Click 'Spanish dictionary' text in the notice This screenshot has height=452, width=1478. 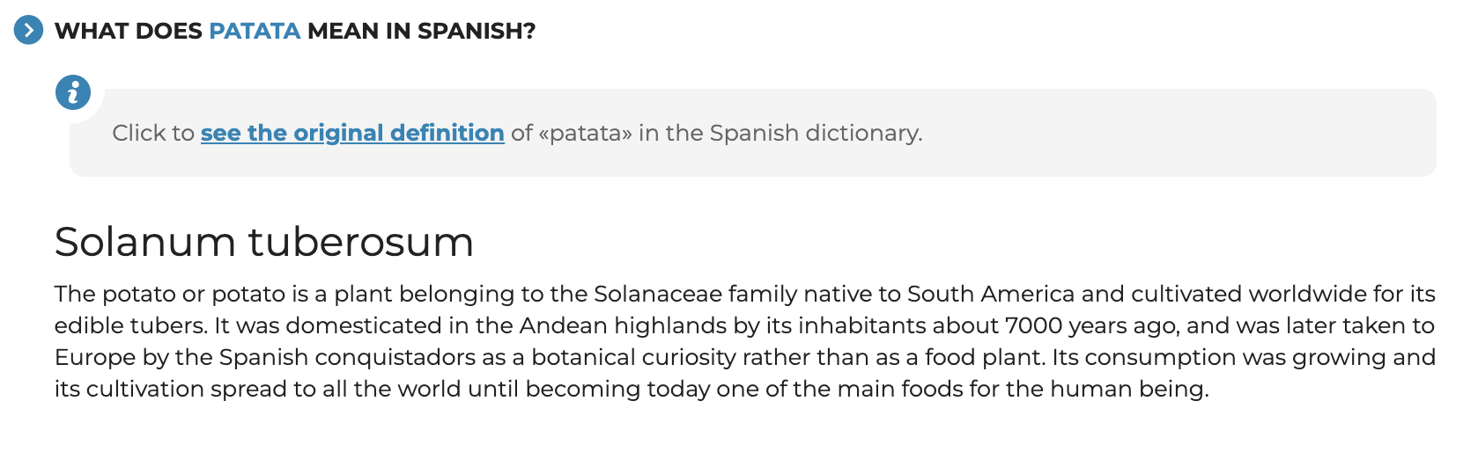click(x=816, y=133)
